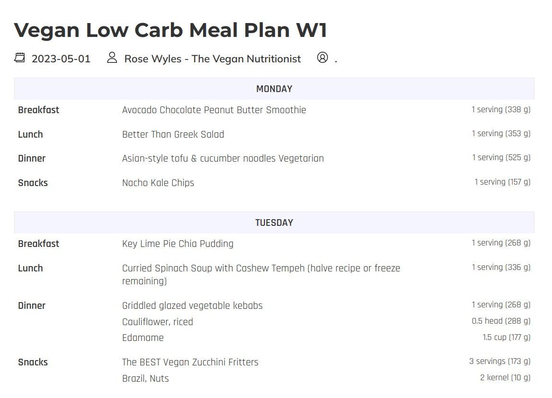Click the Edamame dinner item
The image size is (552, 398).
143,338
